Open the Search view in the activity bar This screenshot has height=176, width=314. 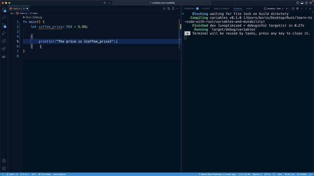(x=4, y=18)
